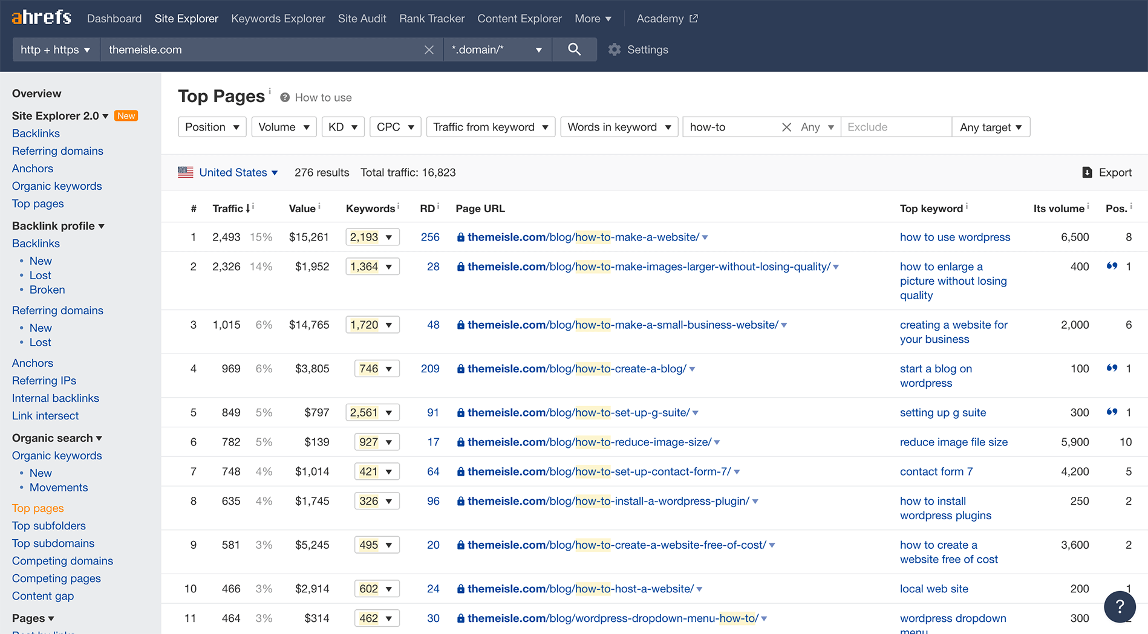Viewport: 1148px width, 634px height.
Task: Open Traffic from keyword dropdown
Action: click(491, 127)
